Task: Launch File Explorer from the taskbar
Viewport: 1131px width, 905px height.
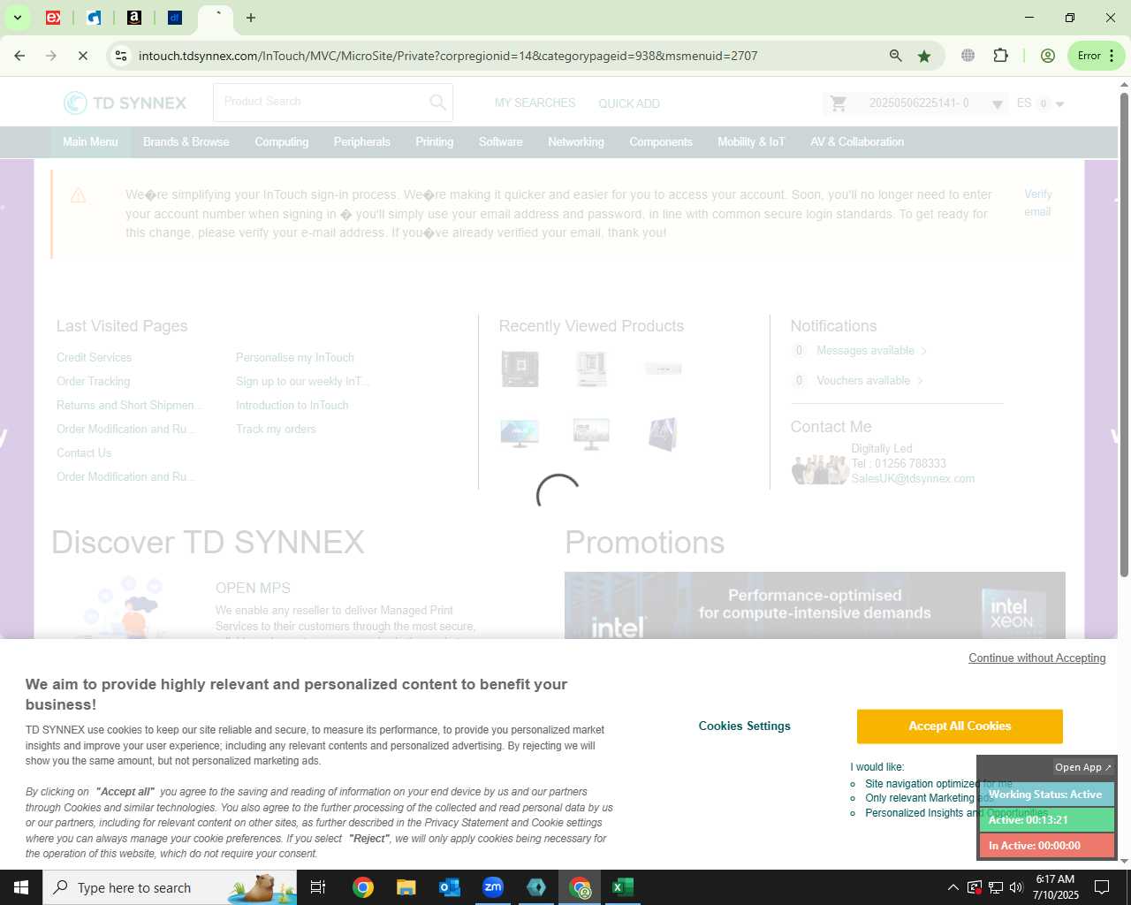Action: 406,887
